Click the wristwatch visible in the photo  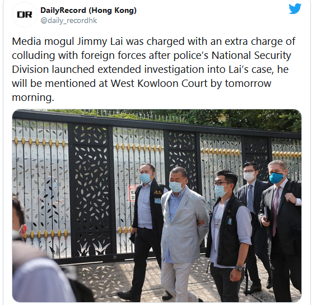[x=239, y=268]
